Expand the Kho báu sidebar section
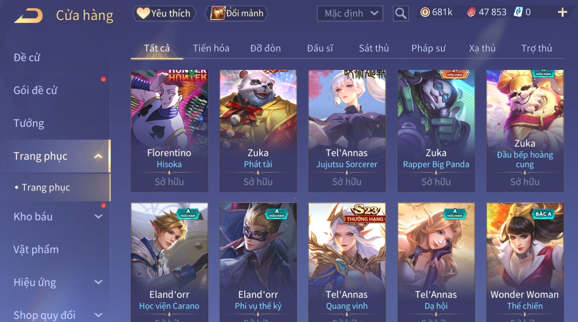 [98, 217]
